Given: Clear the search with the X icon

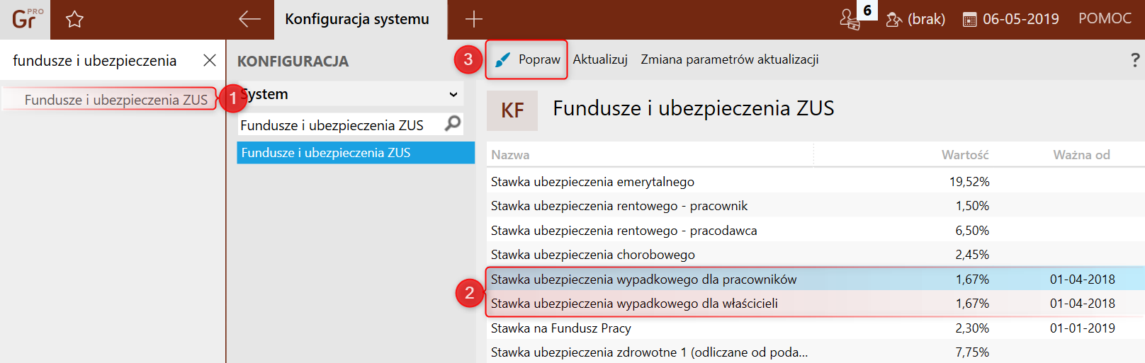Looking at the screenshot, I should 210,60.
